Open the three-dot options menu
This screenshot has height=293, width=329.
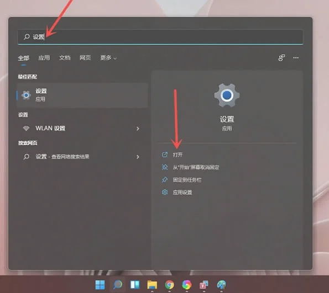click(296, 58)
